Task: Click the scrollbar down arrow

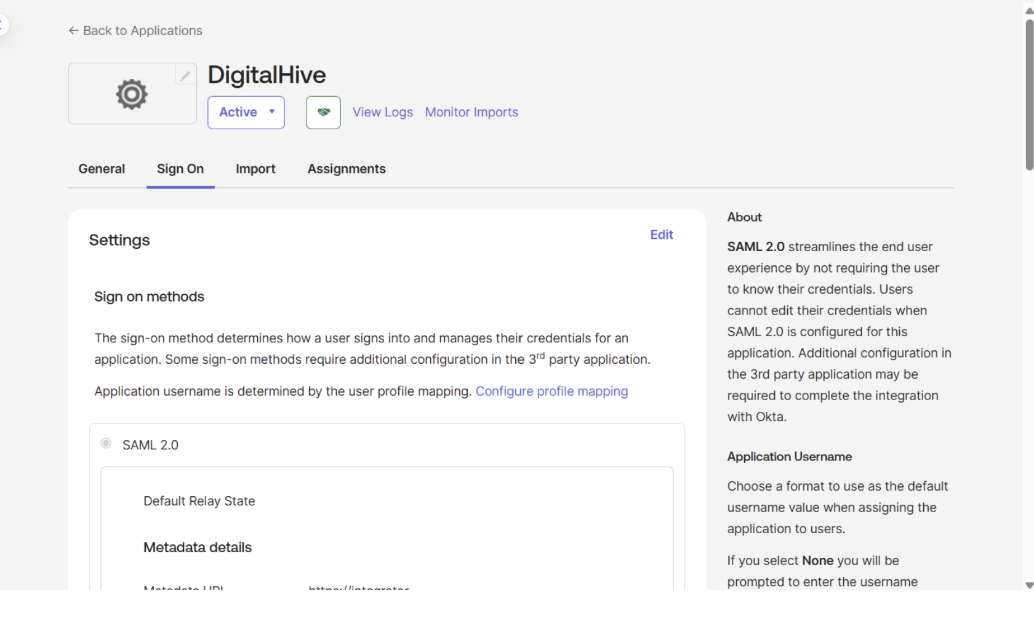Action: point(1029,585)
